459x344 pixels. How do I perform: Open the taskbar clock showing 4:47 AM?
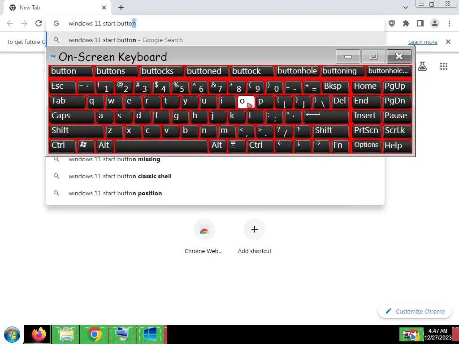click(438, 334)
